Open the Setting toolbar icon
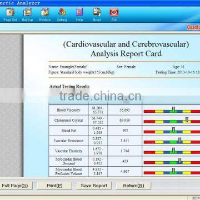Image resolution: width=200 pixels, height=200 pixels. pyautogui.click(x=62, y=12)
